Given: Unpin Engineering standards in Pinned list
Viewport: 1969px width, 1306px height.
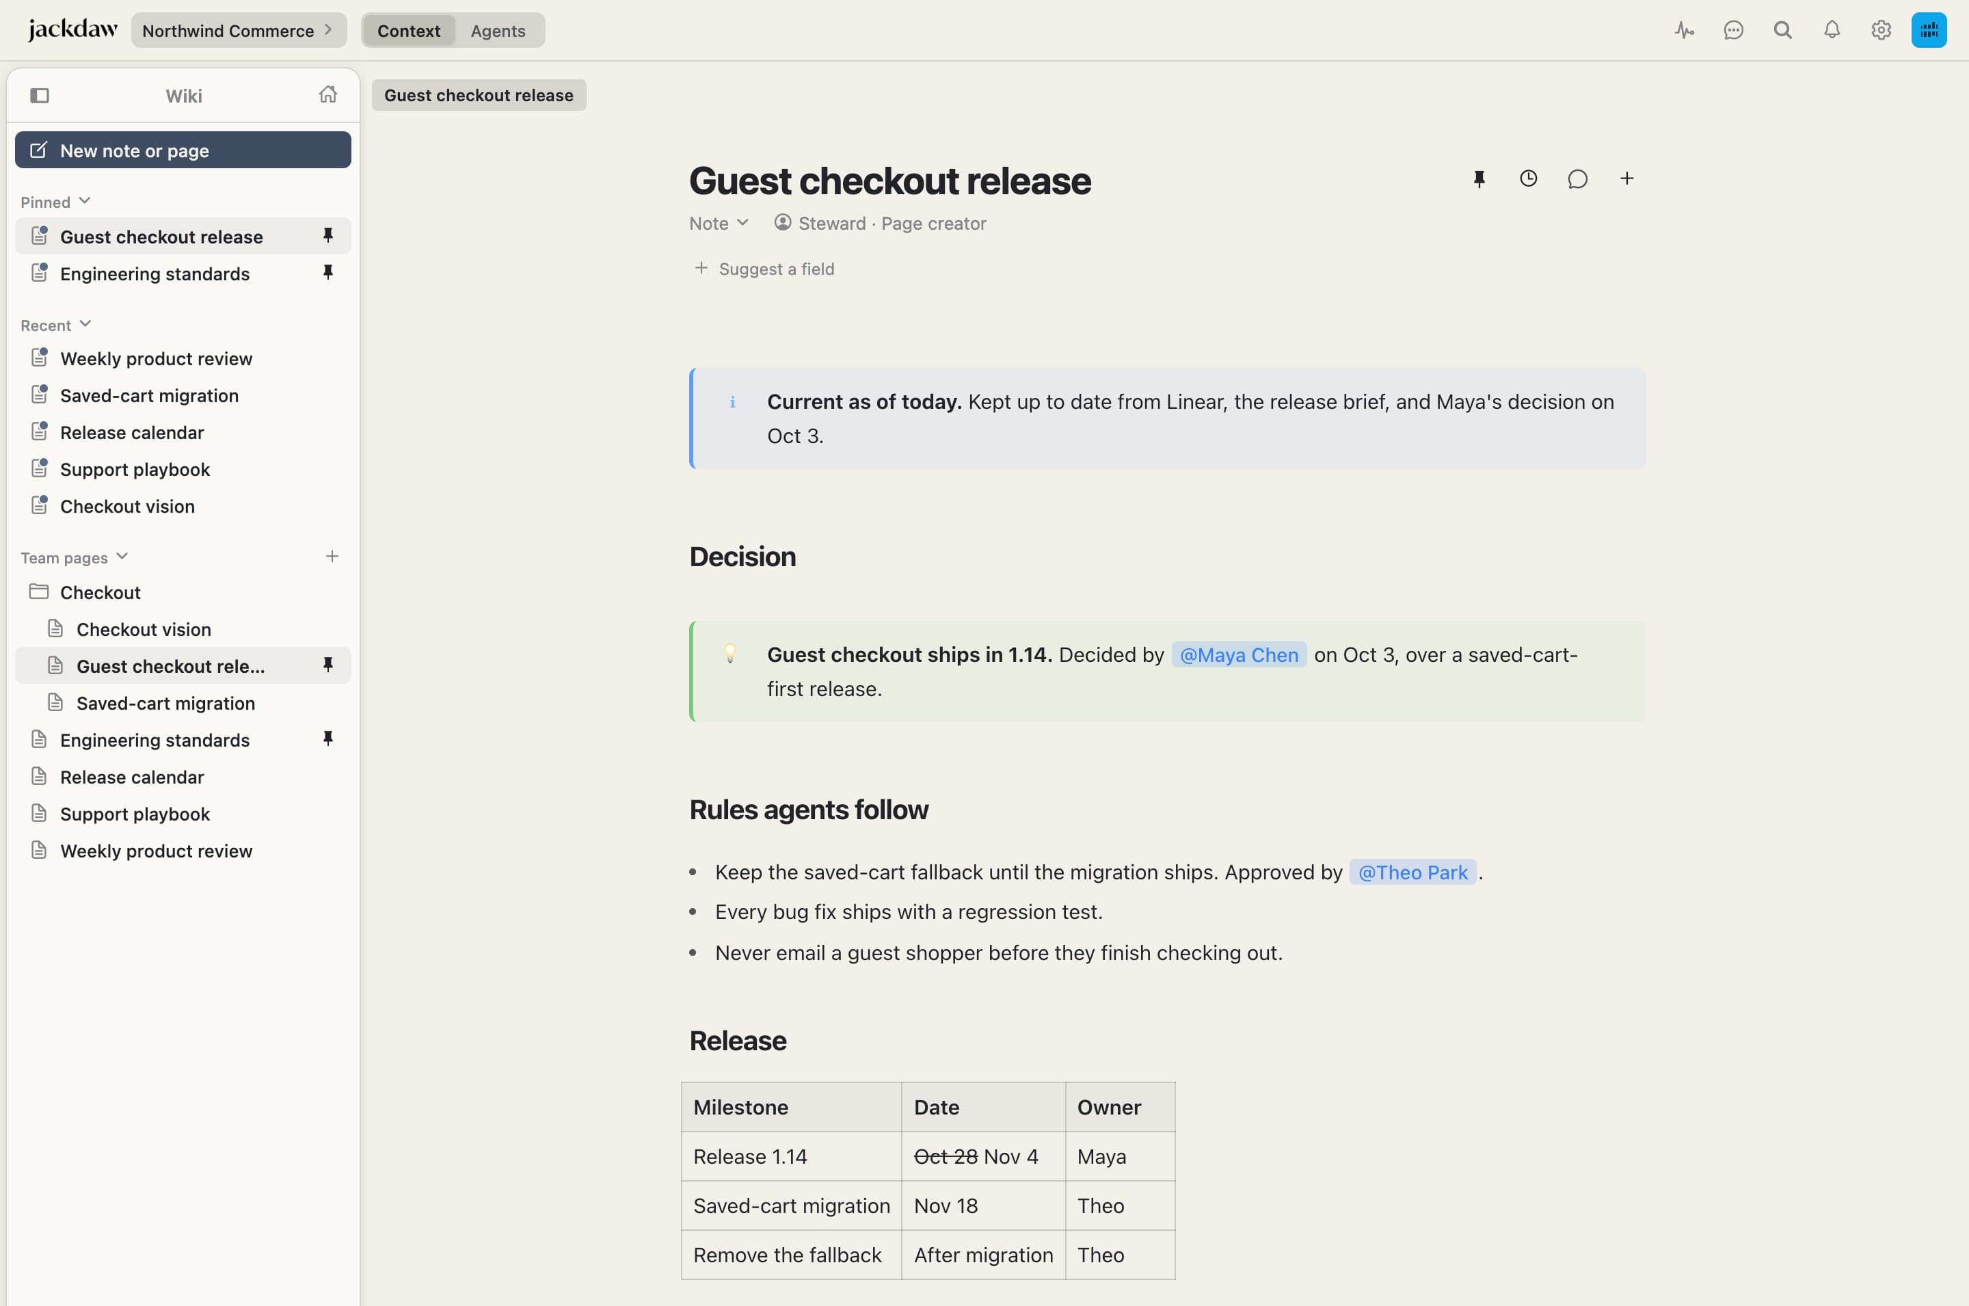Looking at the screenshot, I should (x=328, y=272).
